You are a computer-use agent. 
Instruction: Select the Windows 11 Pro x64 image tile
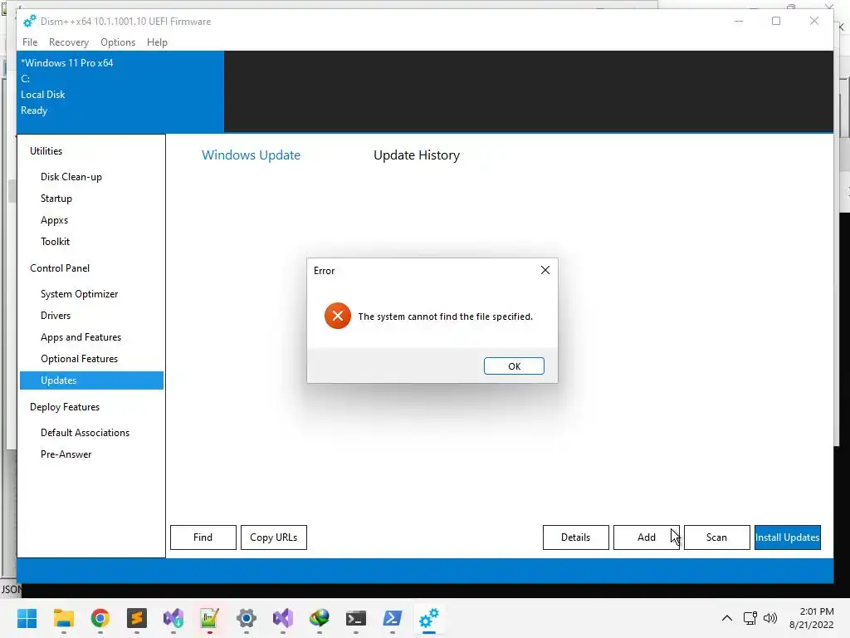(x=120, y=91)
